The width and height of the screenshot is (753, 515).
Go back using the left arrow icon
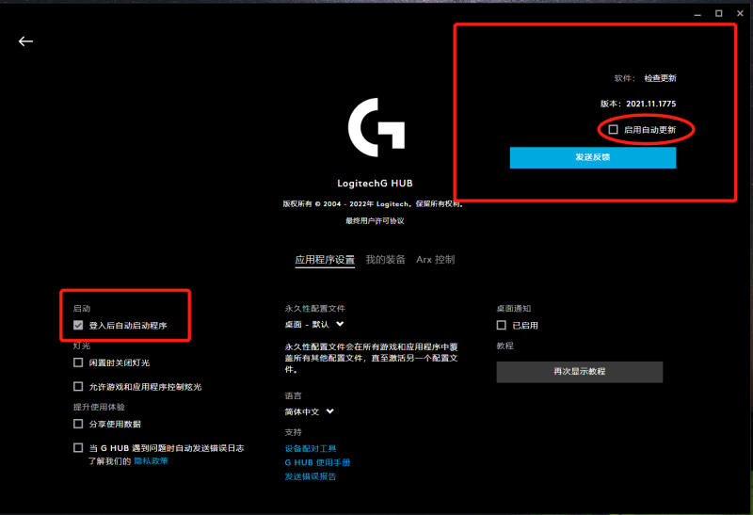point(25,41)
